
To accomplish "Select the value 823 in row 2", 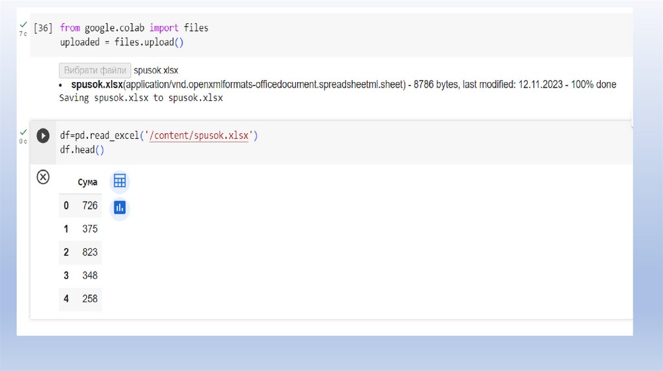I will [89, 252].
